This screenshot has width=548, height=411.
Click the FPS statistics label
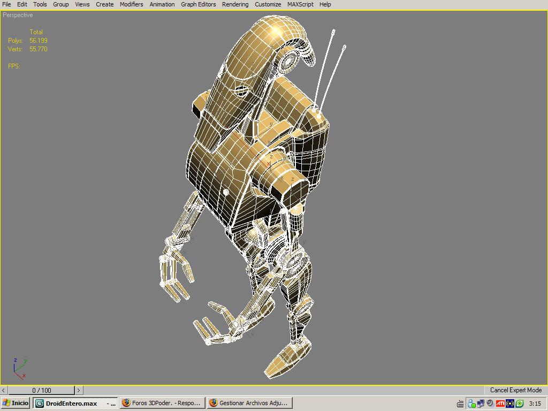click(14, 66)
